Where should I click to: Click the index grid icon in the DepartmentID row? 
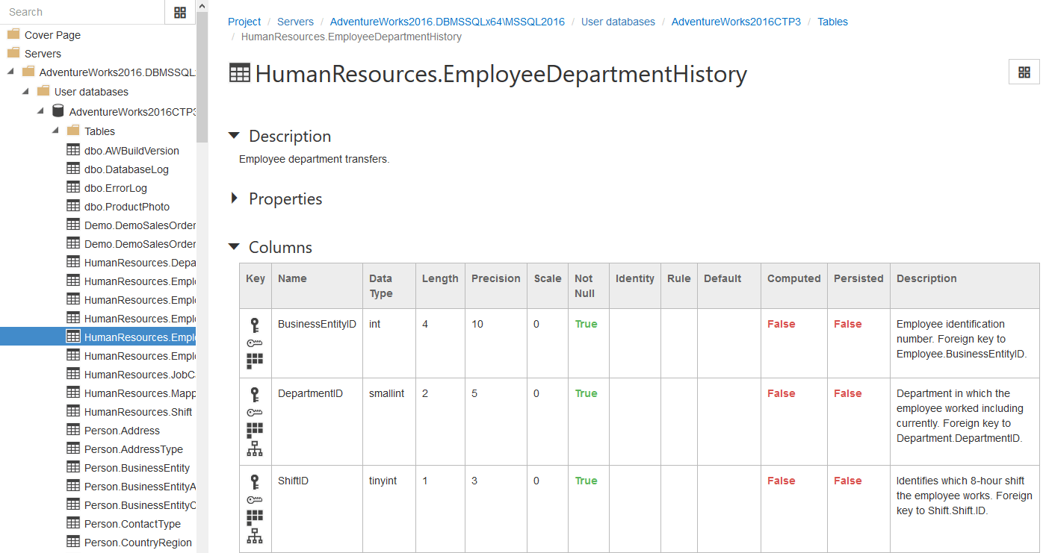coord(255,430)
